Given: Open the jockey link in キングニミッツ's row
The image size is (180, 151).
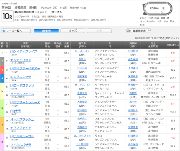Looking at the screenshot, I should [82, 76].
